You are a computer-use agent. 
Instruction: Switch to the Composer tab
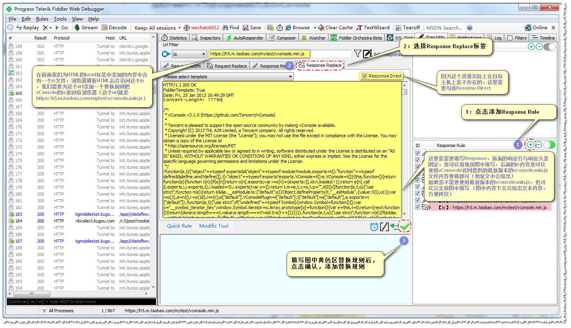(282, 38)
